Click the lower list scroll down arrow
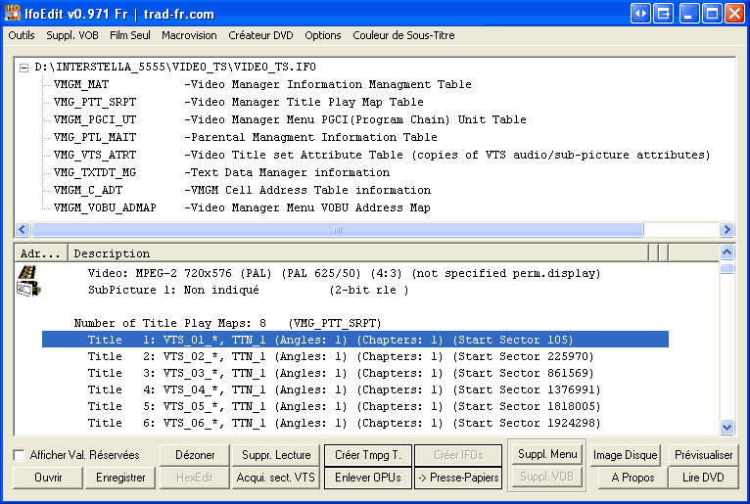Viewport: 750px width, 504px height. click(727, 427)
